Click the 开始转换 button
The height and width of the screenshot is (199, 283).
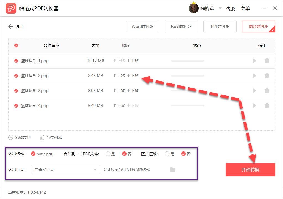coord(250,170)
